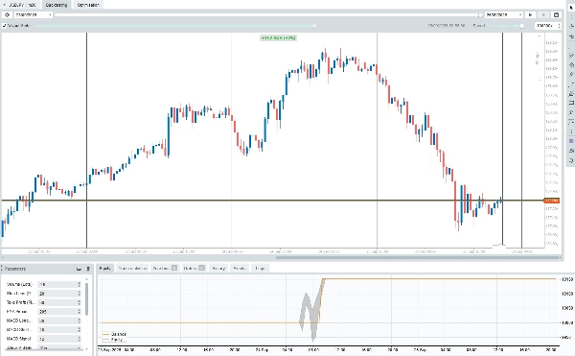Click the EMA Period stepper arrows
Screen dimensions: 575x356
79,312
